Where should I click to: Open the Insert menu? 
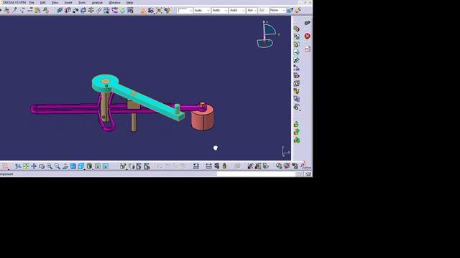point(68,3)
